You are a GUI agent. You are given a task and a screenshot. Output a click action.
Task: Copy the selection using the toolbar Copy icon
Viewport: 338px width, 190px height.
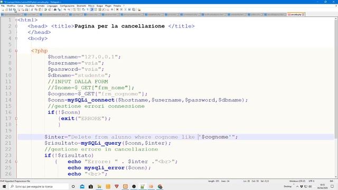click(36, 9)
